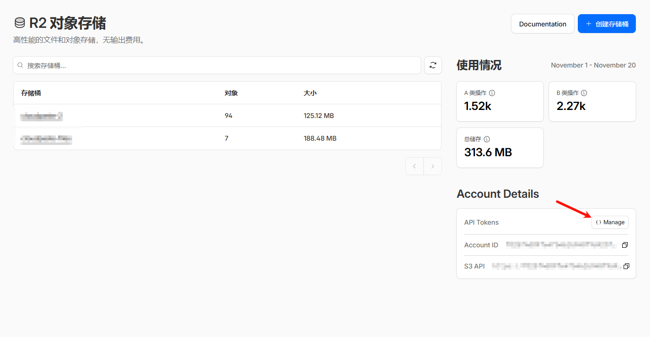Click the 大小 column header
650x337 pixels.
pyautogui.click(x=310, y=93)
